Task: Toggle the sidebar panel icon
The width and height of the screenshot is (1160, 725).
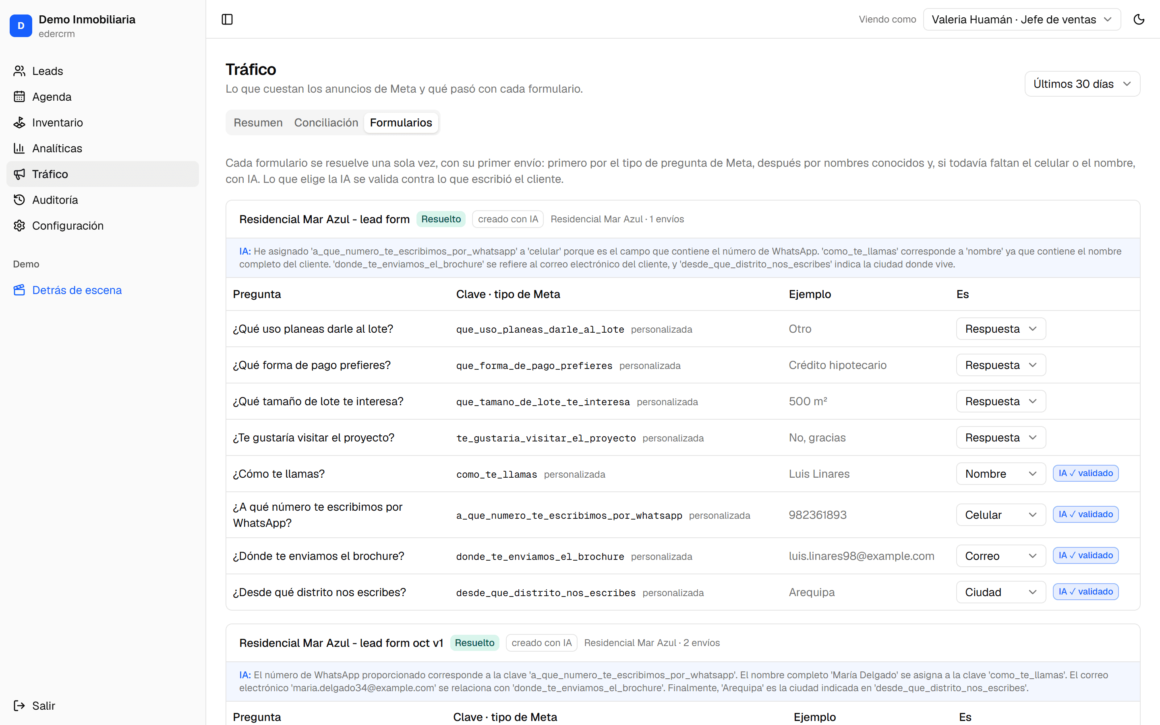Action: click(227, 19)
